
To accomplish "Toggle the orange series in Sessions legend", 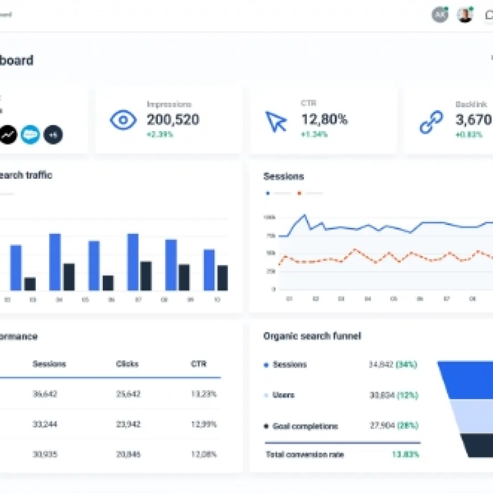I will 299,193.
